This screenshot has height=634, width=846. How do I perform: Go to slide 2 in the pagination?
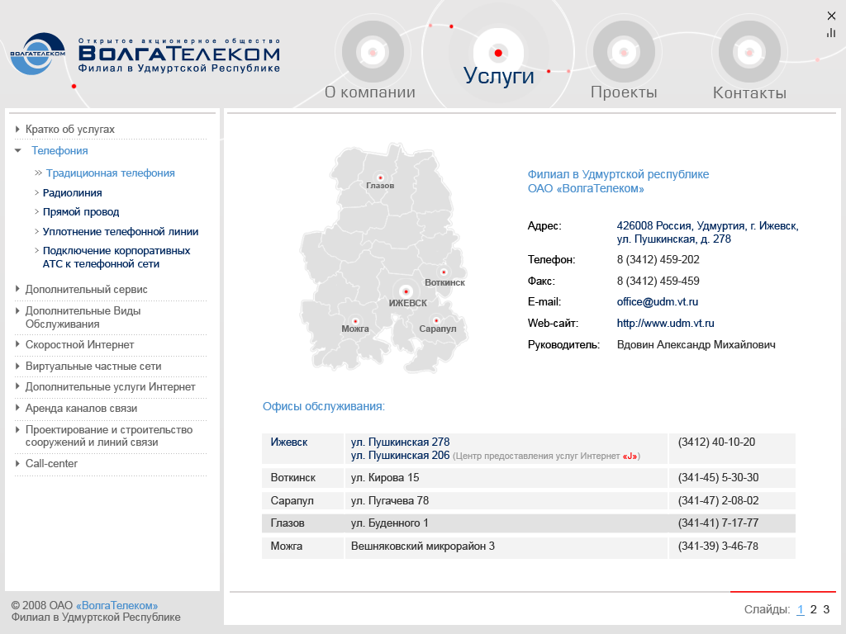click(812, 608)
